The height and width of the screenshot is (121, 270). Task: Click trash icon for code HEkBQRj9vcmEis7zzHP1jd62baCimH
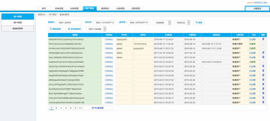point(263,53)
